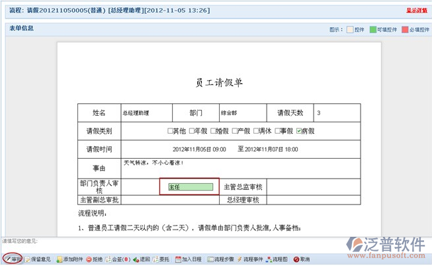
Task: Click the 会签 countersign icon
Action: pyautogui.click(x=108, y=259)
